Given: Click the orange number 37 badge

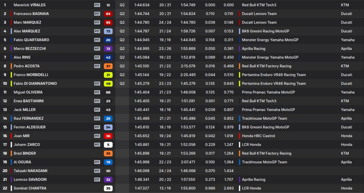Looking at the screenshot, I should pos(108,66).
